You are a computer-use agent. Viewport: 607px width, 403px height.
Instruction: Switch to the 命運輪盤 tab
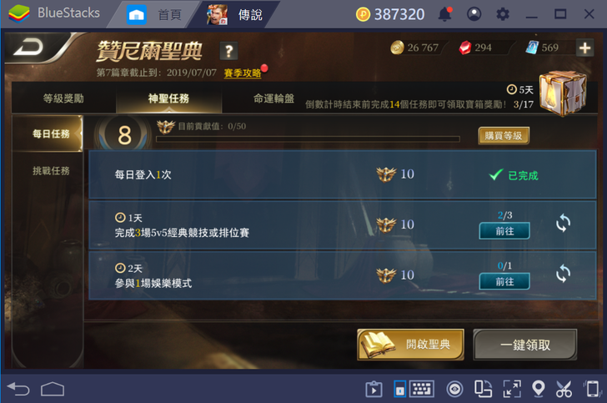273,98
